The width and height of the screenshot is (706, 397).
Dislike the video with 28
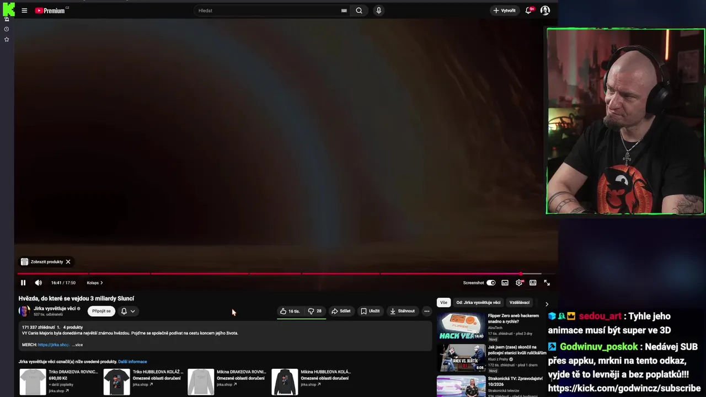point(315,311)
